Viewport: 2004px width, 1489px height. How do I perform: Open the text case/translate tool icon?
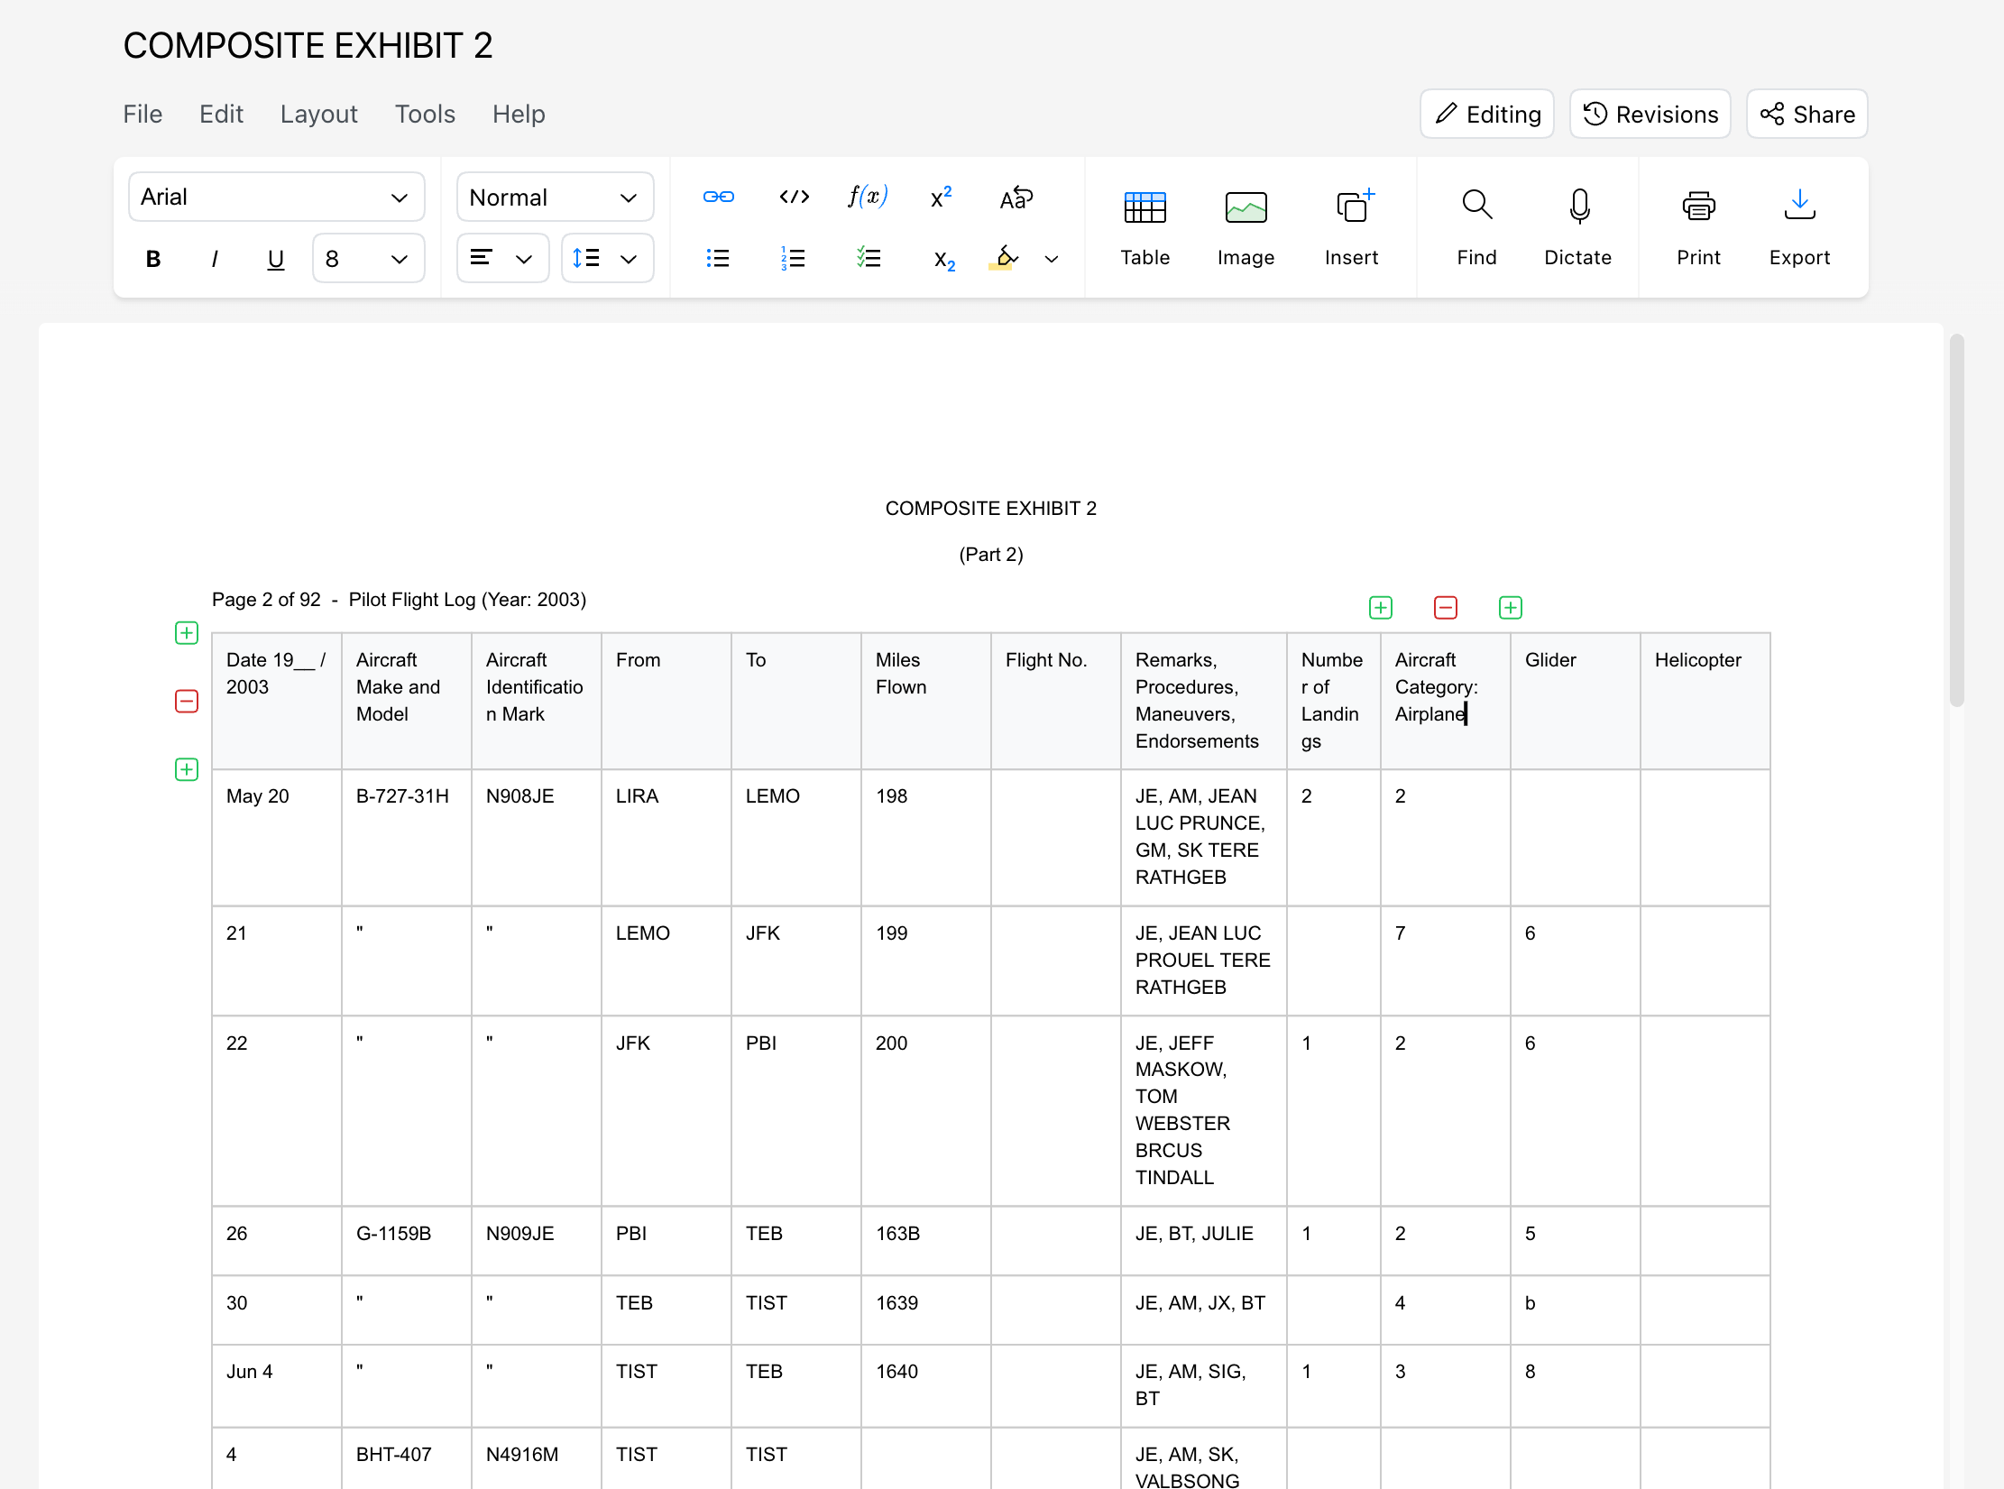[1016, 197]
